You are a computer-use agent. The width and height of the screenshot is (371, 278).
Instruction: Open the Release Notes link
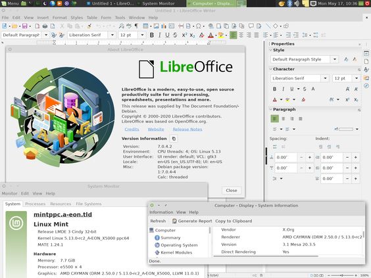pos(187,129)
